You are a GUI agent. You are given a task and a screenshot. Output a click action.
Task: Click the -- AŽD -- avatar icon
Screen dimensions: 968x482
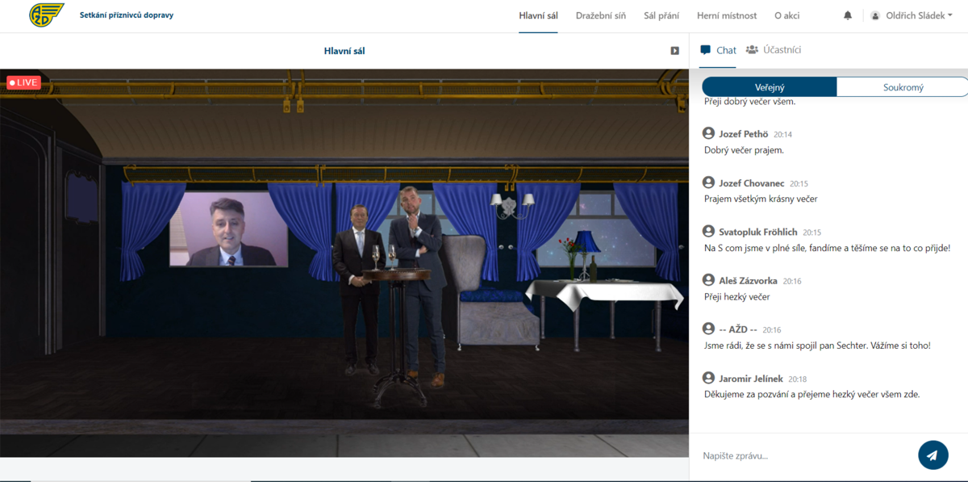coord(709,329)
